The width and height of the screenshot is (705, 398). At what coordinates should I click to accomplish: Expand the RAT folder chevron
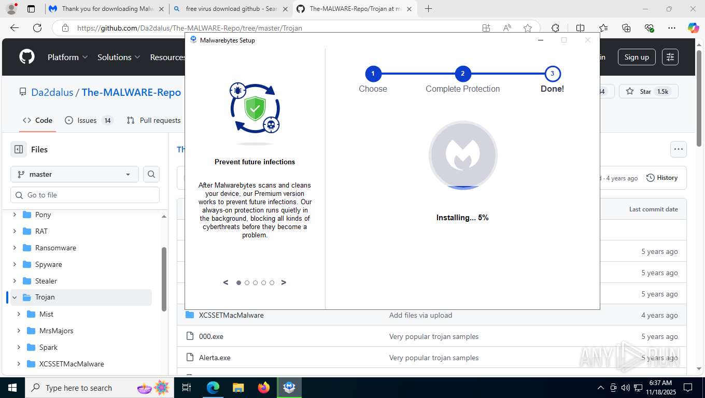[x=15, y=231]
